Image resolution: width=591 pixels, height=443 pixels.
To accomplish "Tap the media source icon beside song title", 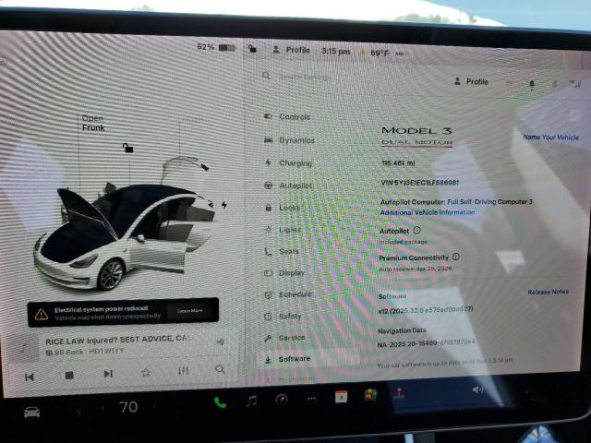I will point(222,341).
